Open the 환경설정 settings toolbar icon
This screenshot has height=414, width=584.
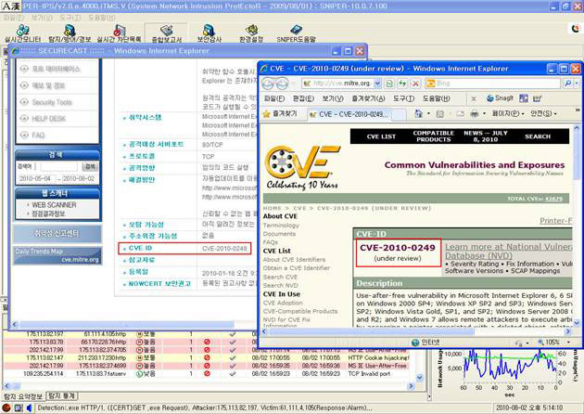251,33
